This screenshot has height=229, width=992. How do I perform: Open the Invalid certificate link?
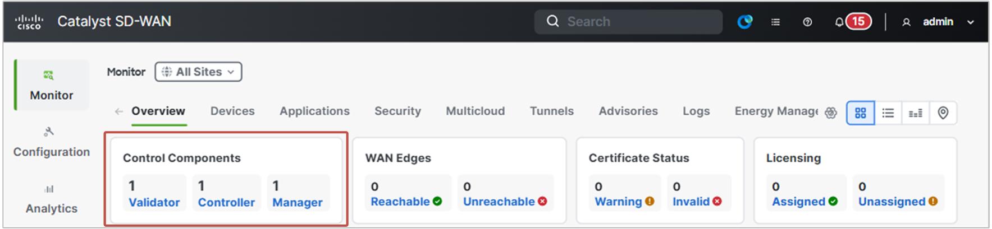(691, 202)
